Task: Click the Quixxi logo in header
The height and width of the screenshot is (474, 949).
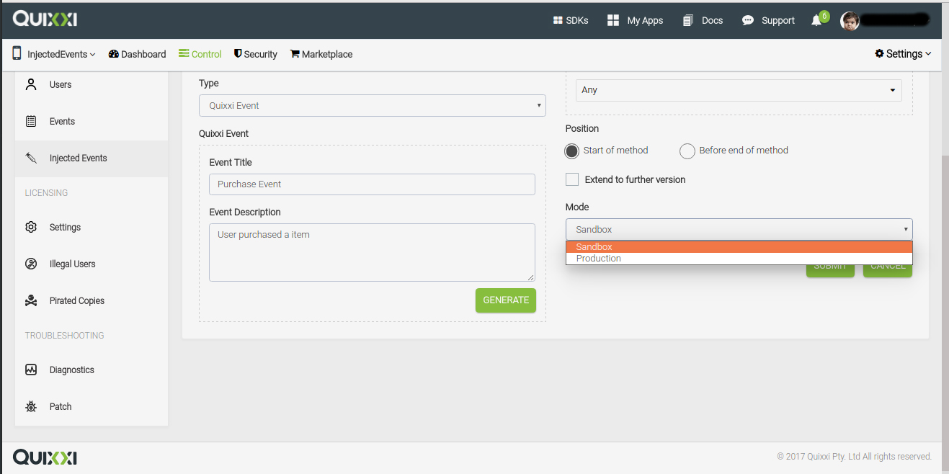Action: (x=45, y=19)
